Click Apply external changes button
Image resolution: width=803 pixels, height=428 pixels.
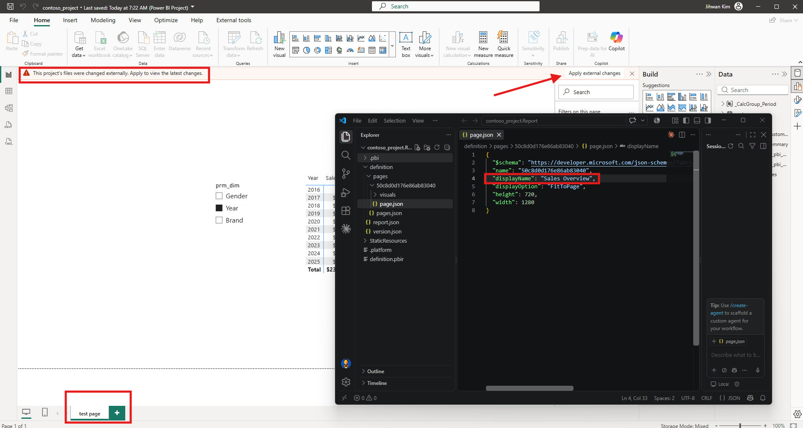[x=594, y=73]
